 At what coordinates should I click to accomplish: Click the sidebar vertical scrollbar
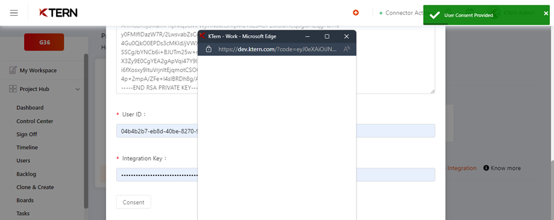(x=86, y=131)
